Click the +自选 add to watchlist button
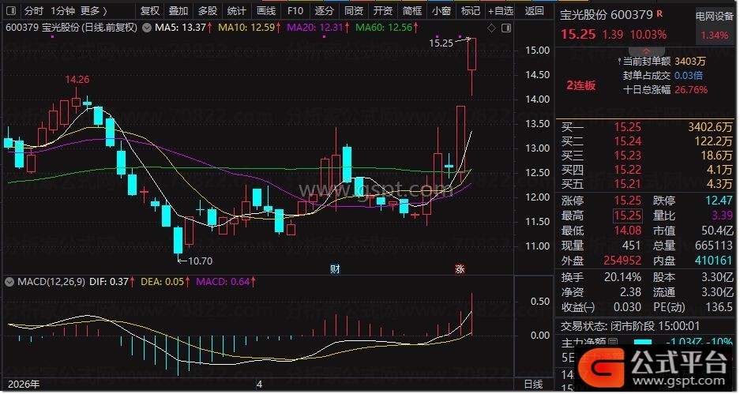Image resolution: width=740 pixels, height=394 pixels. pyautogui.click(x=500, y=11)
